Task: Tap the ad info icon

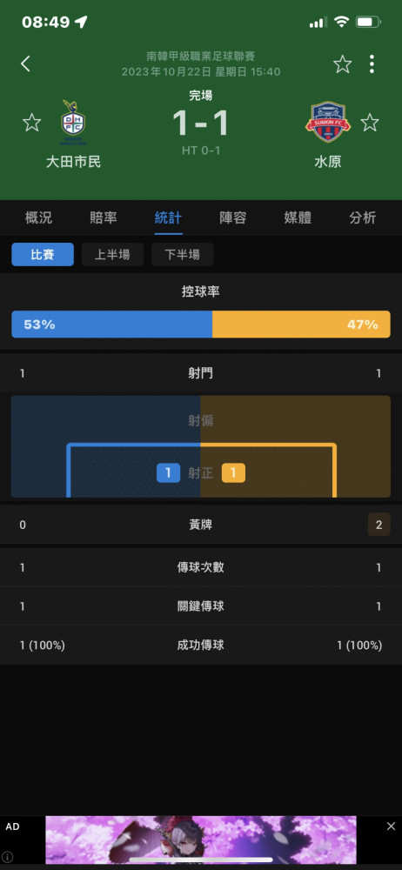Action: [x=7, y=857]
